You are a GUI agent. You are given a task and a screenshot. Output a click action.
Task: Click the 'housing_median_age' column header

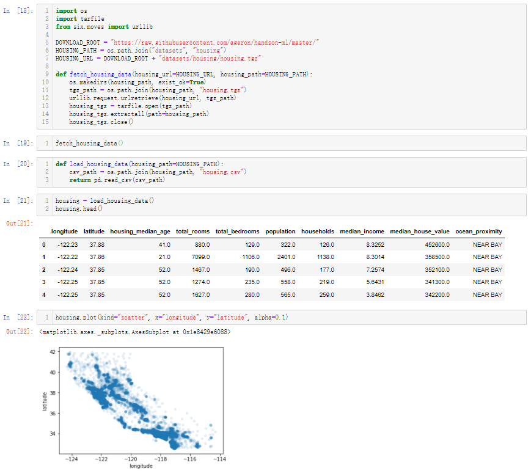(x=140, y=232)
